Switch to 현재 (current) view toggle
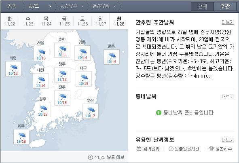The width and height of the screenshot is (239, 163). pyautogui.click(x=203, y=6)
